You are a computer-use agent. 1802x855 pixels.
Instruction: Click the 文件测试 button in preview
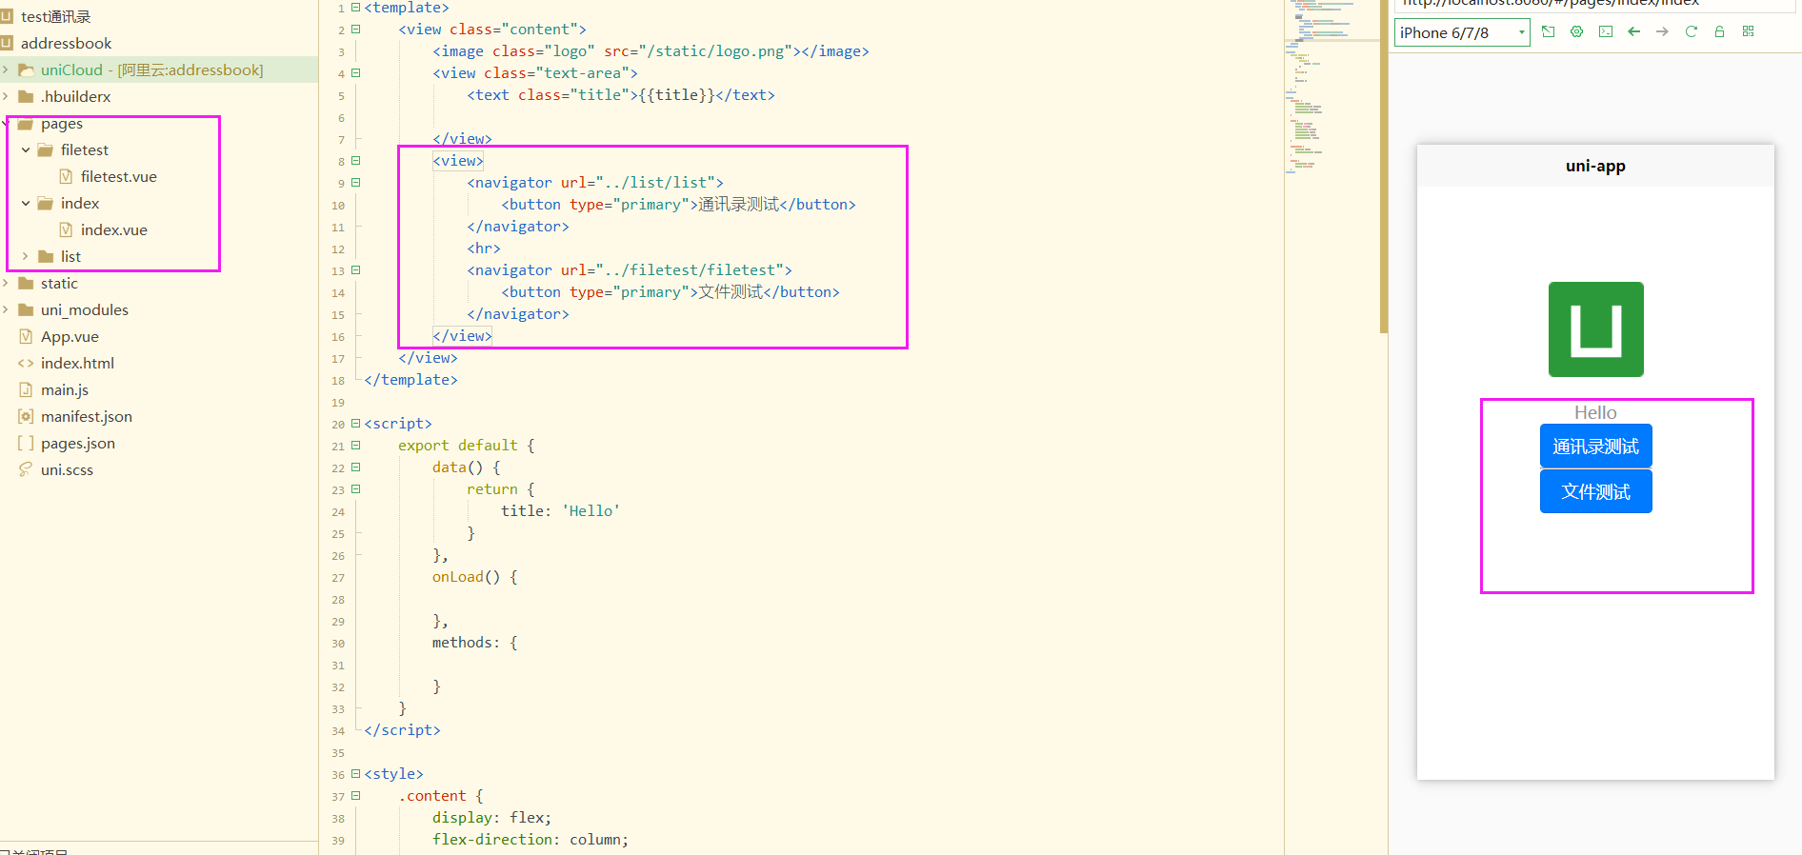click(x=1595, y=491)
